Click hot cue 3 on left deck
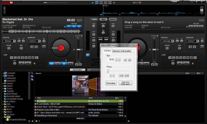This screenshot has width=207, height=124. 79,27
